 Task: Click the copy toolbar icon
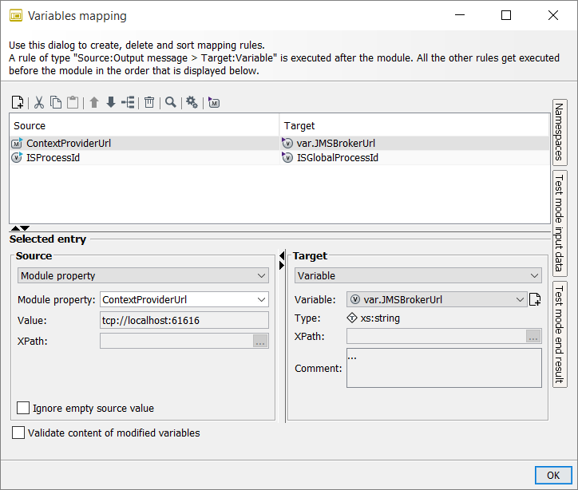(x=55, y=102)
